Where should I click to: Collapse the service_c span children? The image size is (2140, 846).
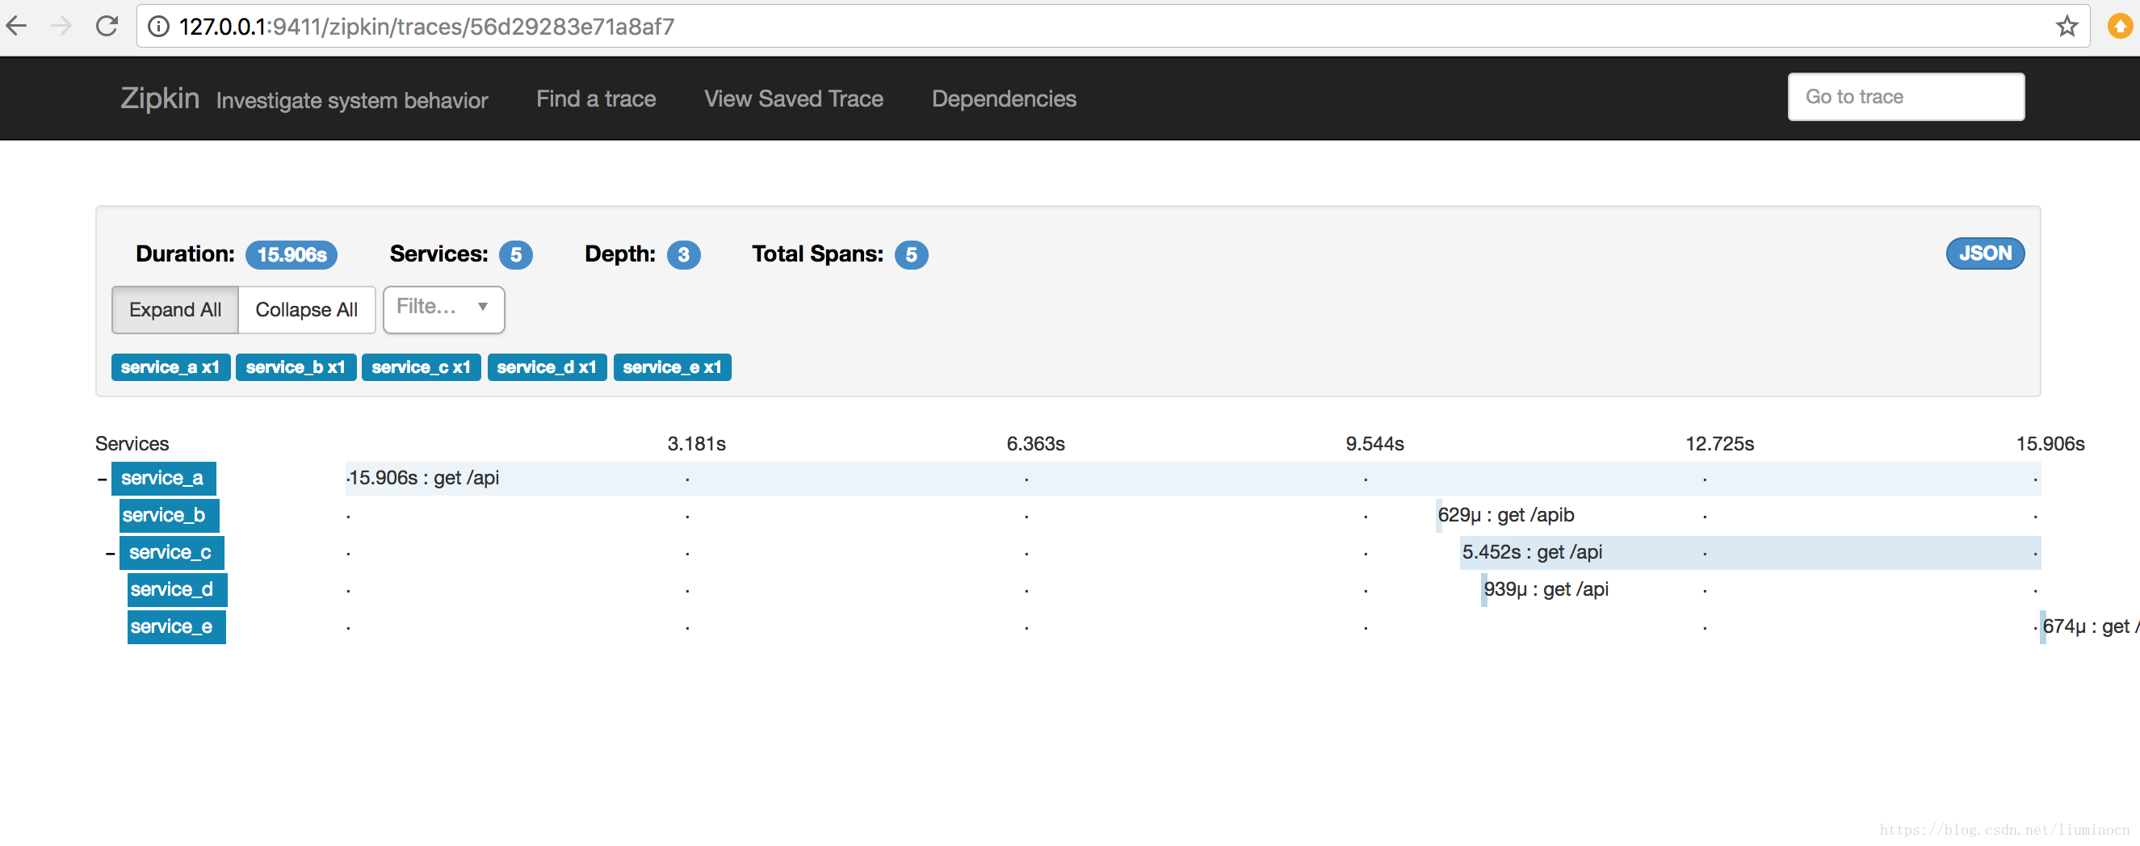111,553
